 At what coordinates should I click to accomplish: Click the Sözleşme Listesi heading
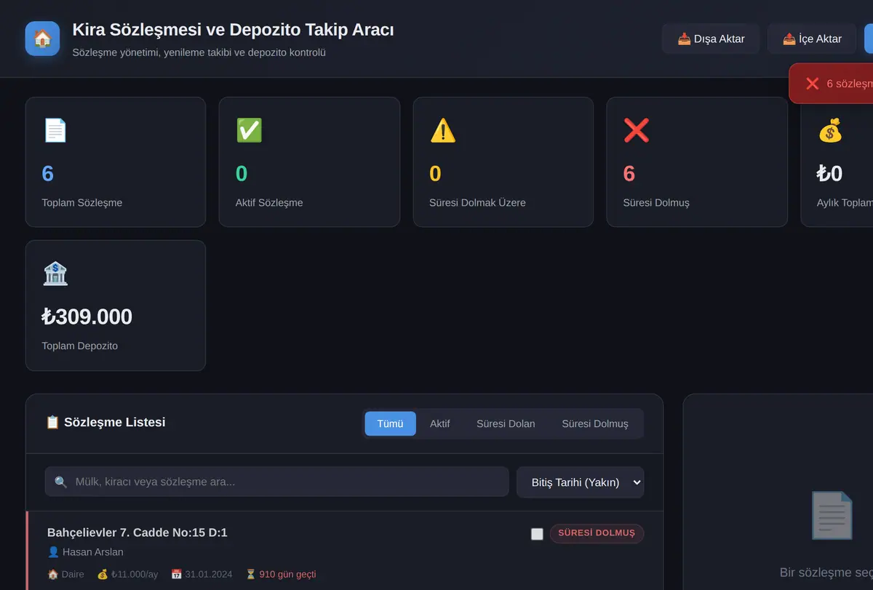coord(114,422)
